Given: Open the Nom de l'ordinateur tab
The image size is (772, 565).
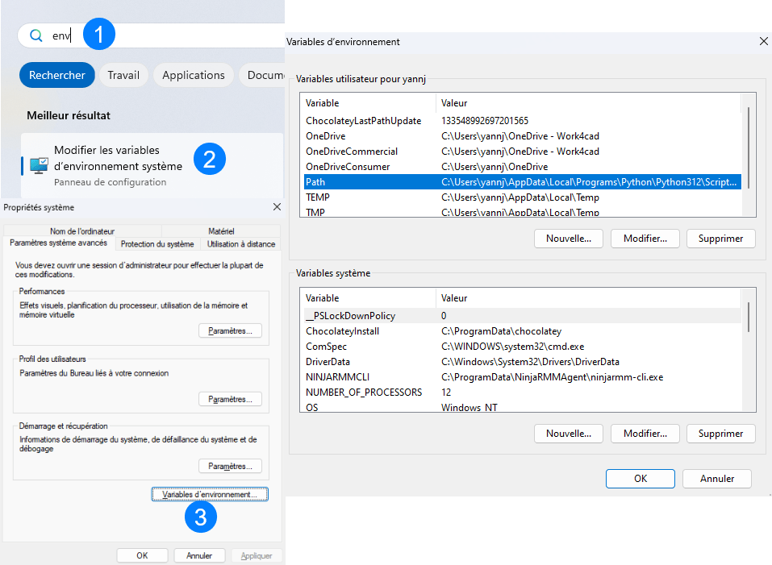Looking at the screenshot, I should (82, 231).
